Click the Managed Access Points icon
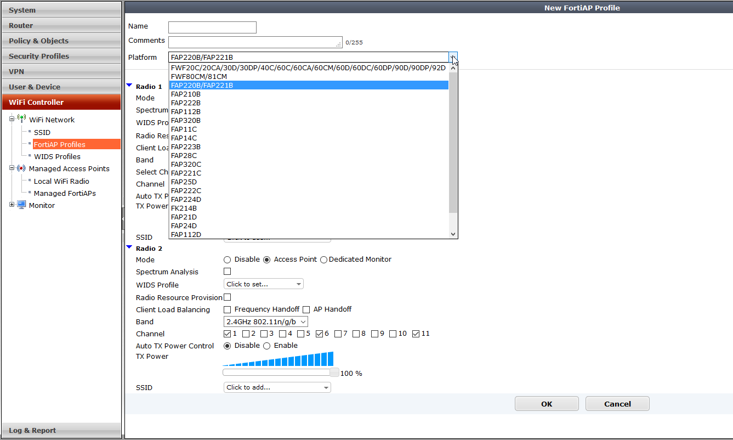733x440 pixels. tap(21, 168)
